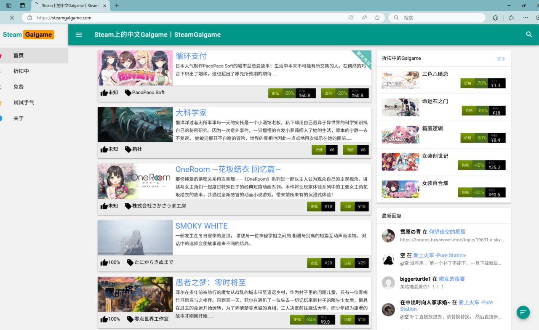Add the page to browser favorites

pos(377,18)
